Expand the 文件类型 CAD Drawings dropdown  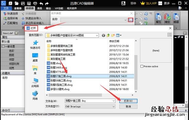point(113,106)
